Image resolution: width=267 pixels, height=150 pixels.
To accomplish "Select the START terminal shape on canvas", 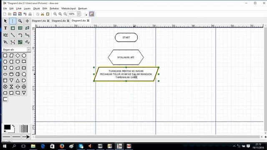I will pyautogui.click(x=126, y=37).
